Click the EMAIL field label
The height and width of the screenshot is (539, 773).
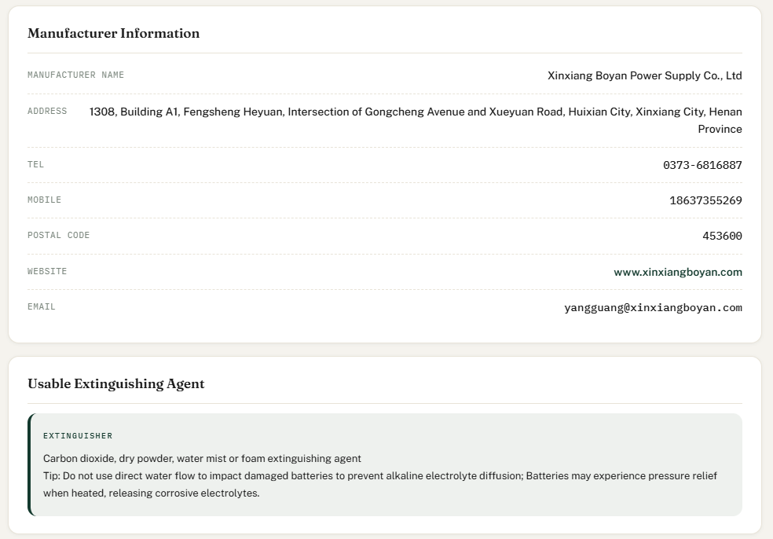[42, 307]
